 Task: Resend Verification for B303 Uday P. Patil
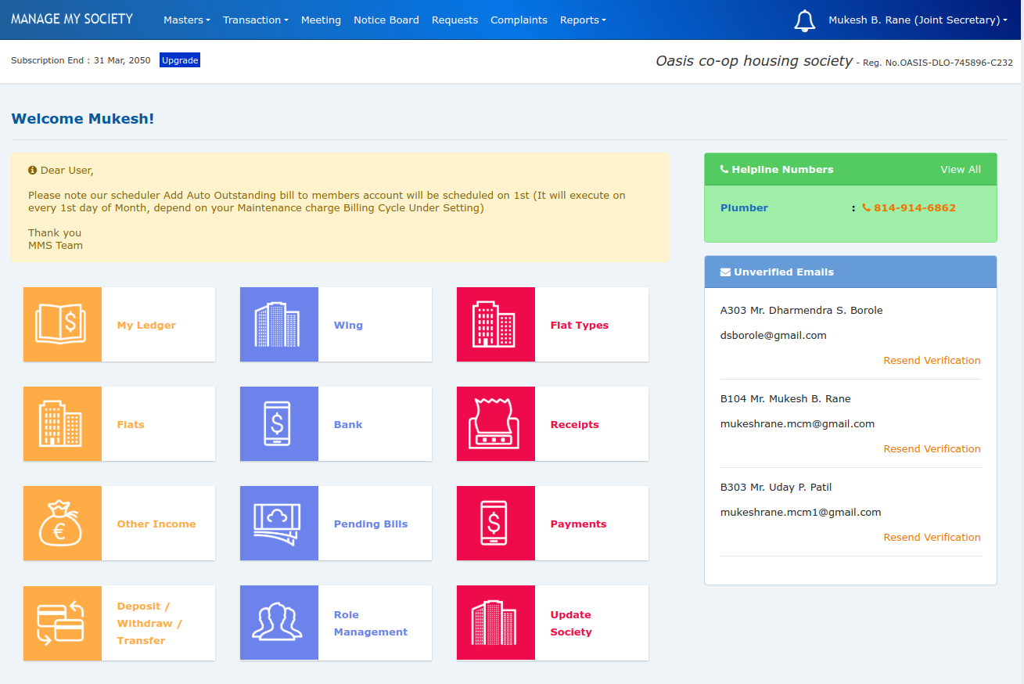932,538
